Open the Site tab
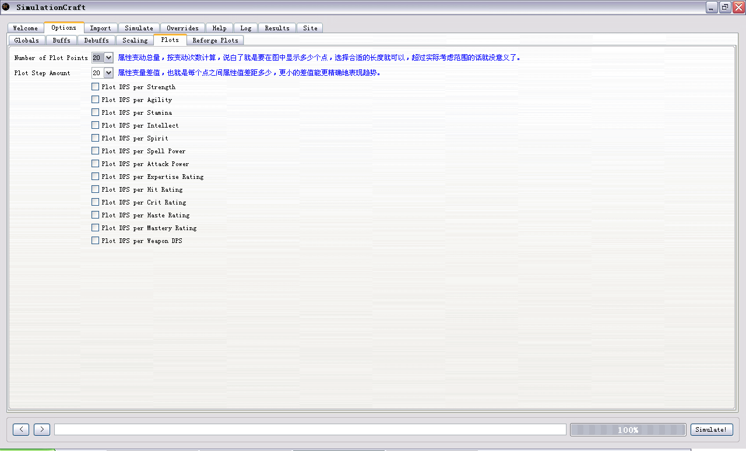The width and height of the screenshot is (746, 451). pos(311,28)
